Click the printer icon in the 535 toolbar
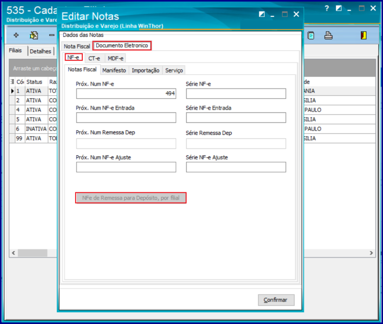The width and height of the screenshot is (383, 324). 328,35
